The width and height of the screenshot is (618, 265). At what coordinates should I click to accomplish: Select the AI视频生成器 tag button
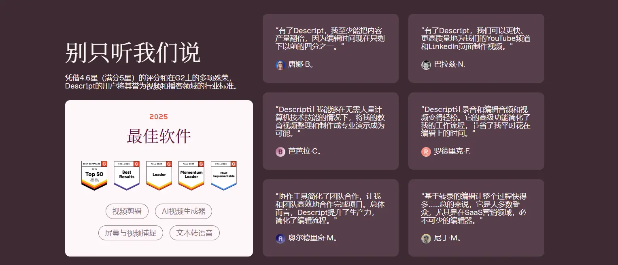click(x=184, y=211)
